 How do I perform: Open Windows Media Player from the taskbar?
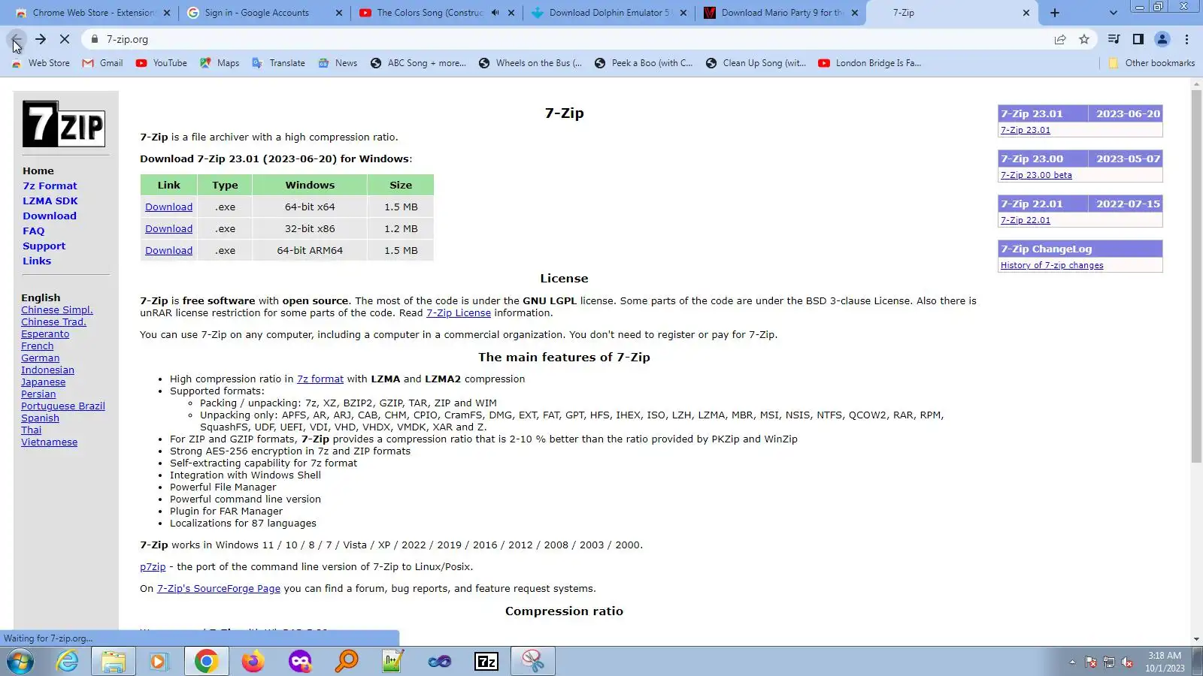[x=158, y=661]
